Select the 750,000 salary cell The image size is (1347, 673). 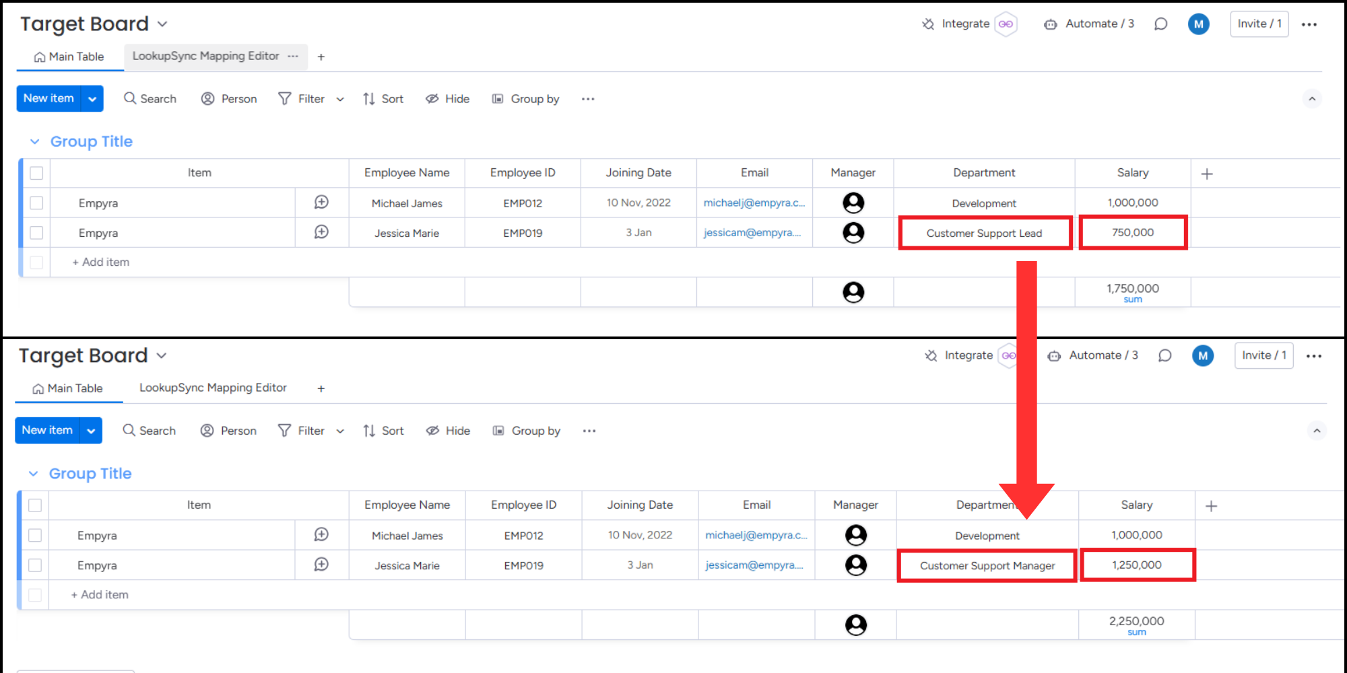[1133, 232]
